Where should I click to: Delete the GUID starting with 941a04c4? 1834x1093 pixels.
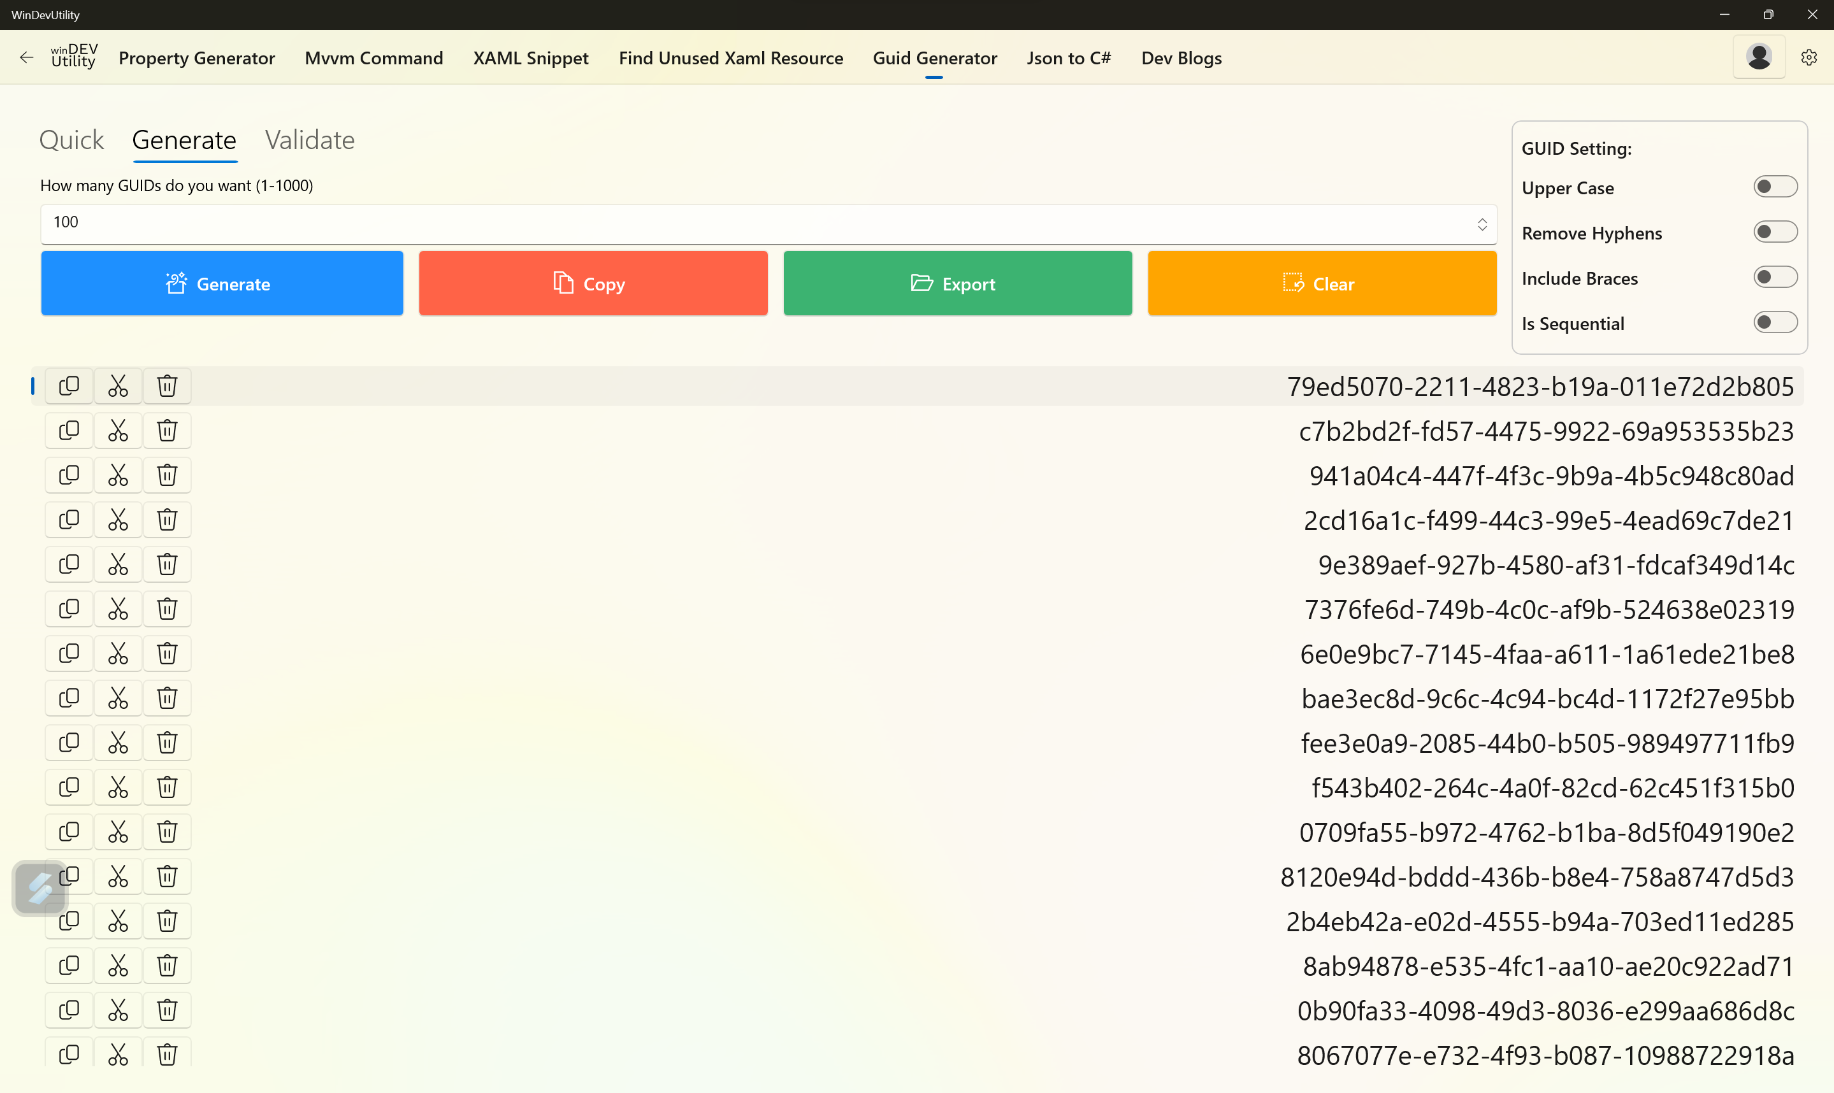167,475
